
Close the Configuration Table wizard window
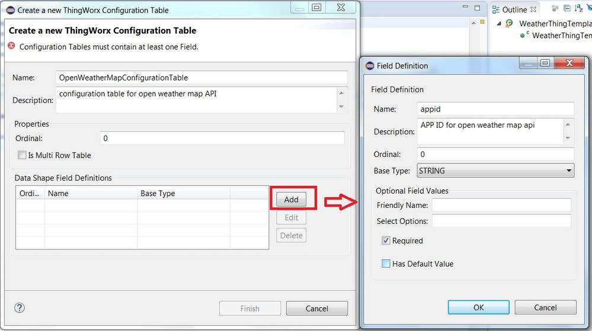pos(341,7)
